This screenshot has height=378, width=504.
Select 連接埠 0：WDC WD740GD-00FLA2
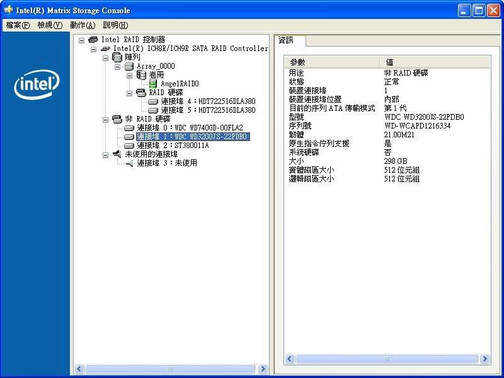click(x=190, y=128)
